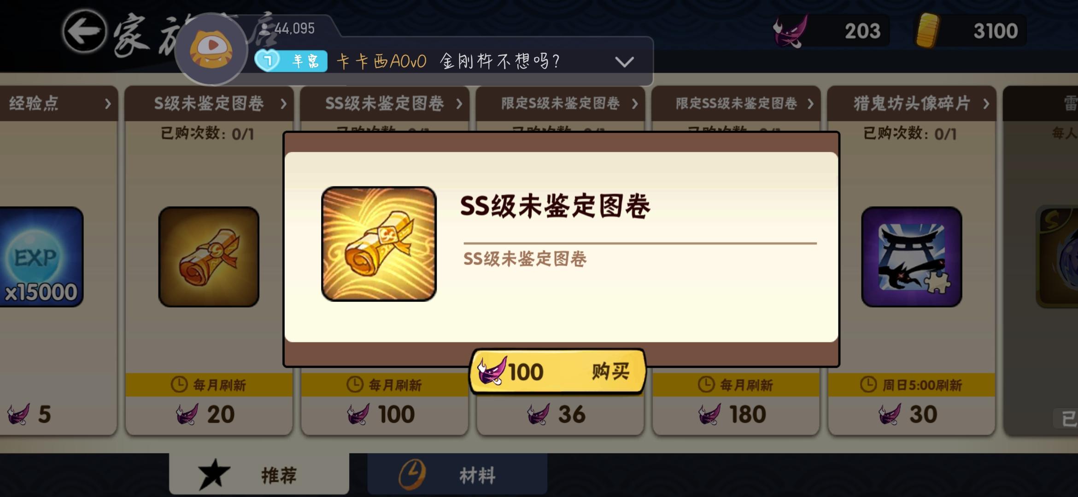Select the 猎鬼坊头像碎片 torii gate icon
The height and width of the screenshot is (497, 1078).
pyautogui.click(x=911, y=257)
